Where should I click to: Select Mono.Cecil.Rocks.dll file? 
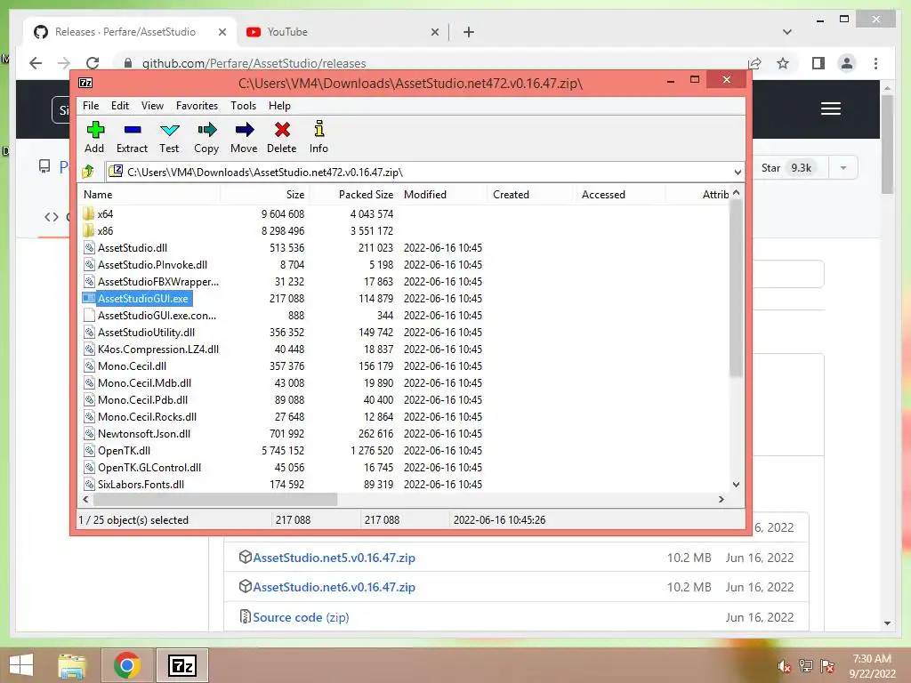[147, 417]
